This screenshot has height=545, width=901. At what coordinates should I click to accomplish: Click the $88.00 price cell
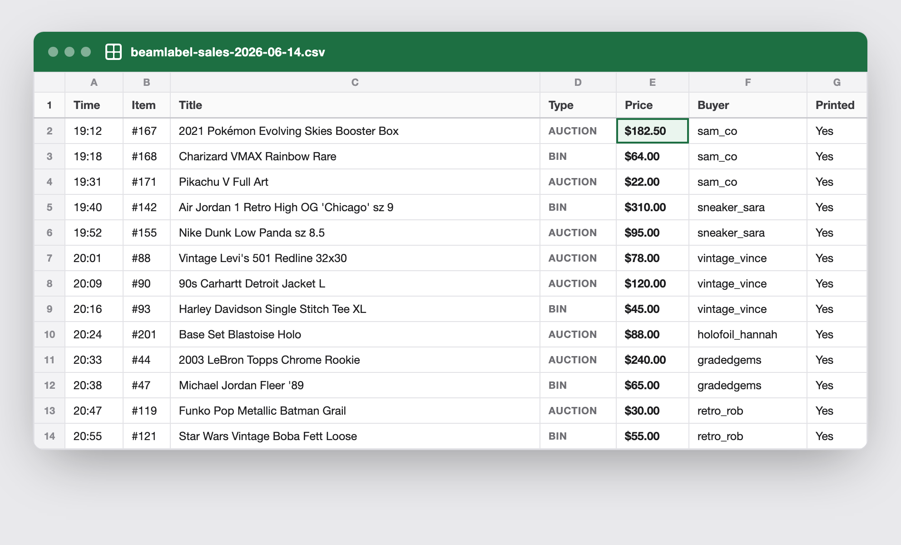[x=653, y=334]
